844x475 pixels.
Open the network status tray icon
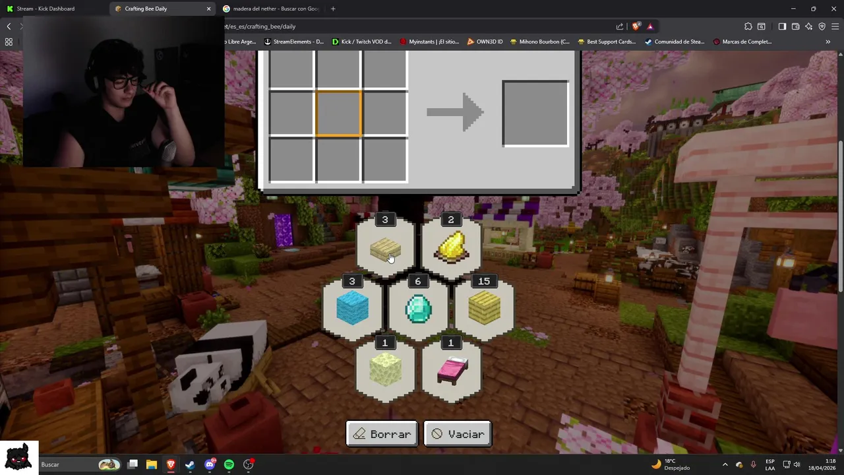[787, 464]
